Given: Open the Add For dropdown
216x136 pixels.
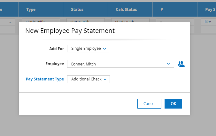Looking at the screenshot, I should coord(88,49).
